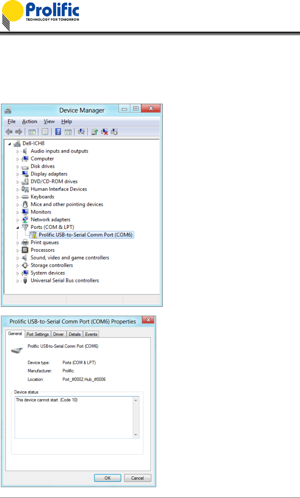Expand the System devices node
The image size is (300, 498).
pos(18,273)
